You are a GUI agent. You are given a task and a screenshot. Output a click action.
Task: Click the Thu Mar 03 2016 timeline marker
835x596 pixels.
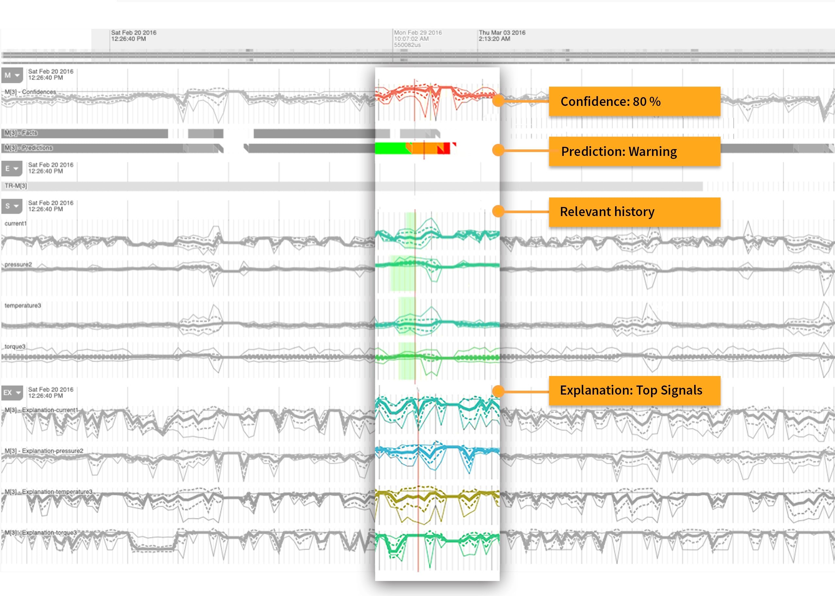point(502,36)
